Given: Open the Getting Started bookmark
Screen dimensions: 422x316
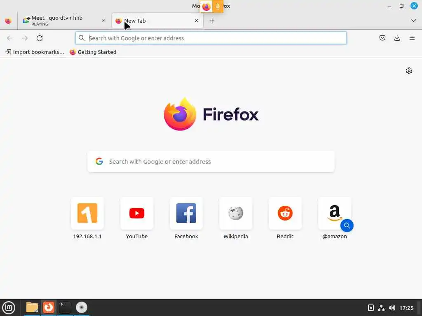Looking at the screenshot, I should [x=93, y=52].
